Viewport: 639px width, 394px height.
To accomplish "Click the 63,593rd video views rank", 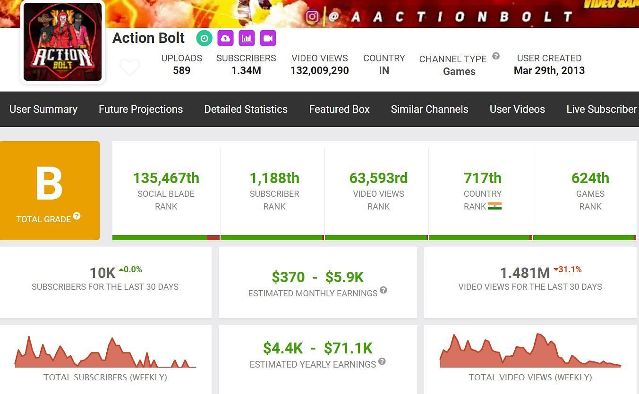I will click(378, 178).
